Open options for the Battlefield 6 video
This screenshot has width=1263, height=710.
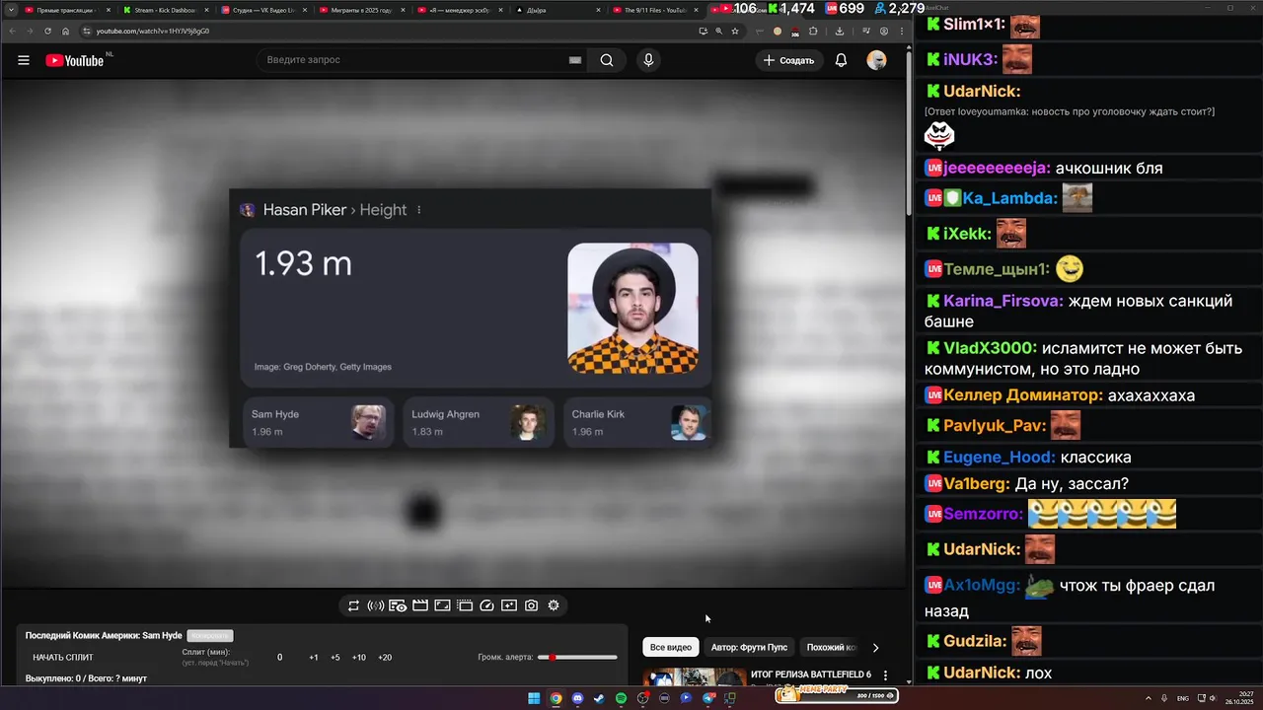tap(885, 675)
